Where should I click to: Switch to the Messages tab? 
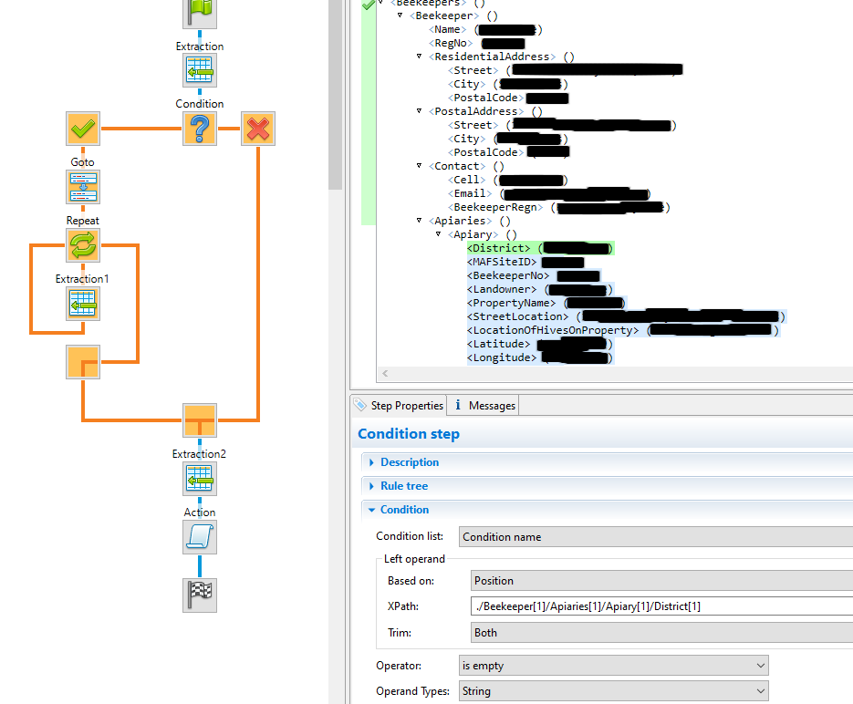coord(484,406)
